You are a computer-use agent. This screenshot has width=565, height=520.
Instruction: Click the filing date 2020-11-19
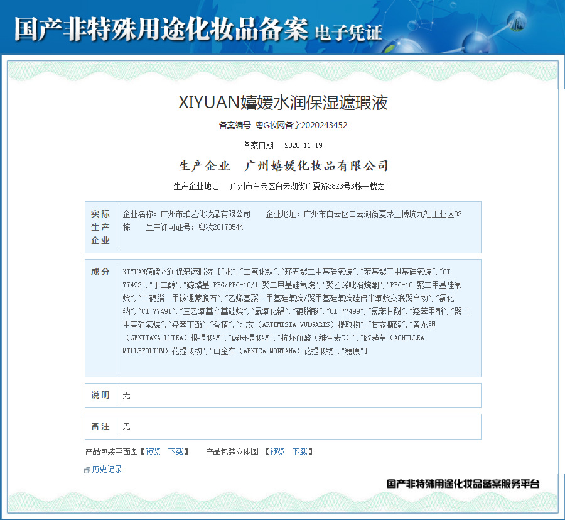coord(303,145)
